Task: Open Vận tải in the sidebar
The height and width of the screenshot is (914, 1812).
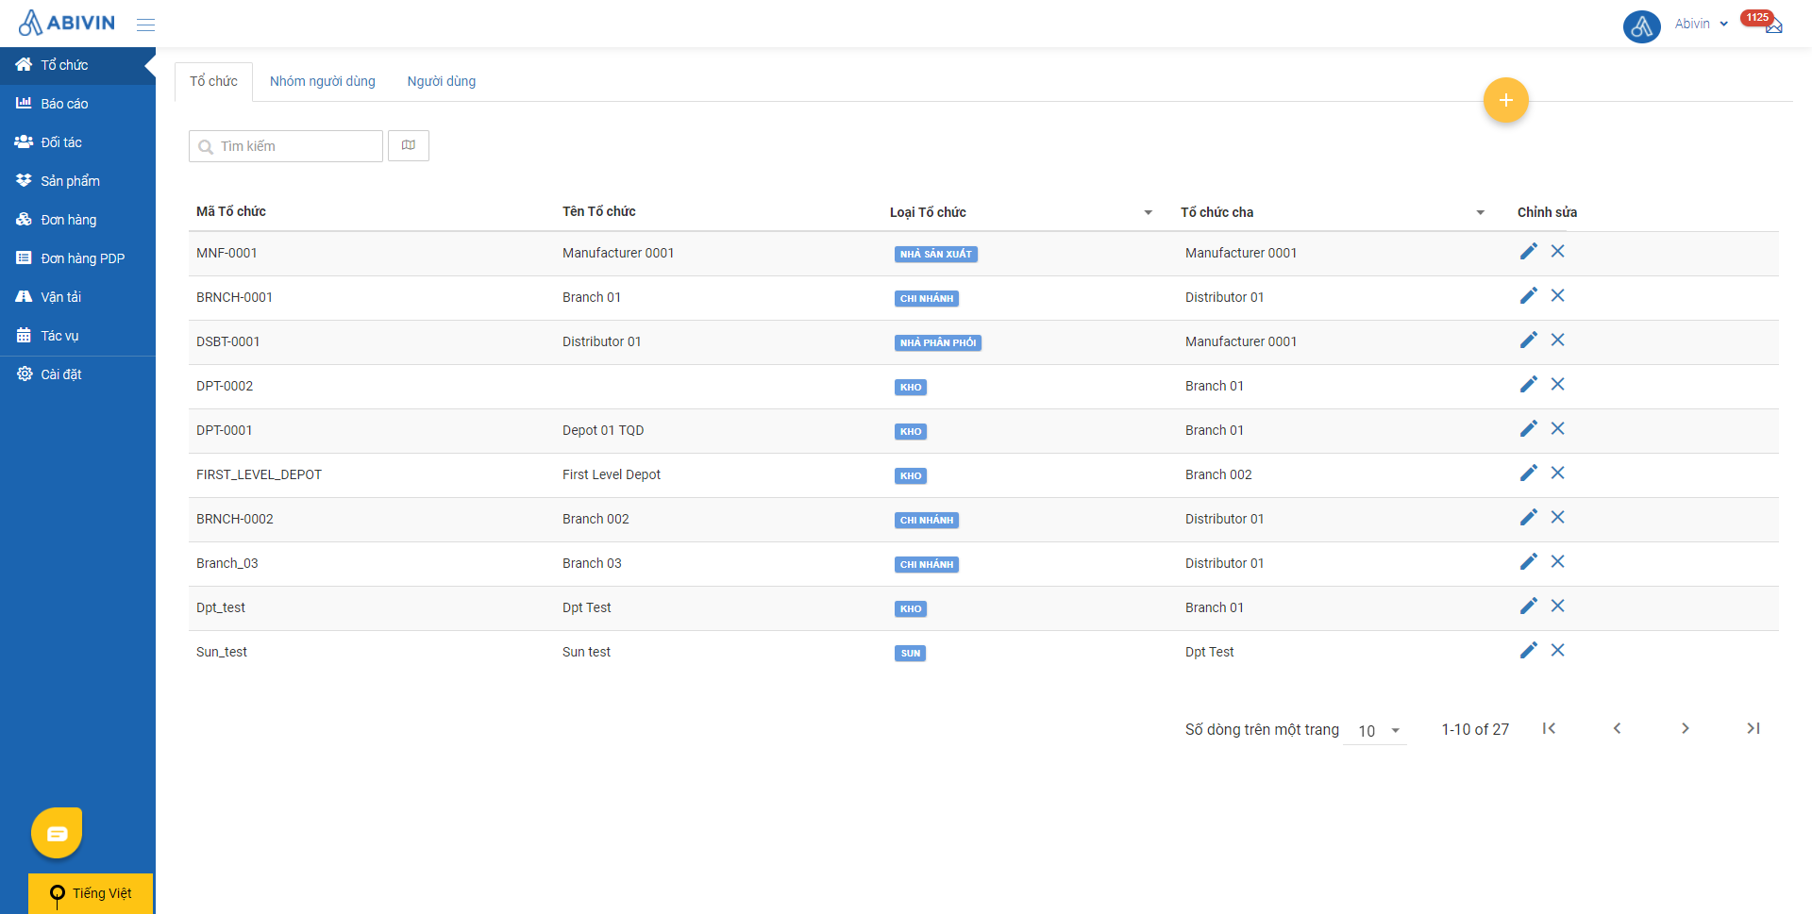Action: (77, 297)
